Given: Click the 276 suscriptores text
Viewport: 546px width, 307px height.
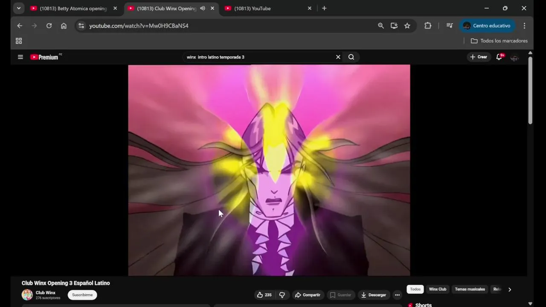Looking at the screenshot, I should tap(48, 298).
